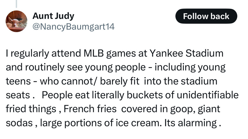248x139 pixels.
Task: Click the word "MLB" in the tweet
Action: (93, 53)
